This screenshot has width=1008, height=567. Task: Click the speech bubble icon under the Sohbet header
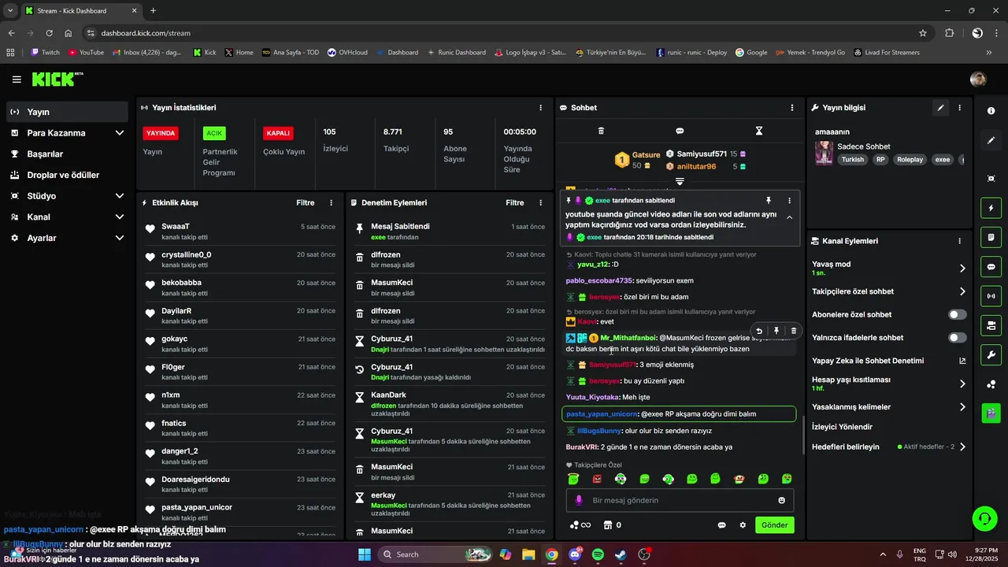tap(680, 131)
